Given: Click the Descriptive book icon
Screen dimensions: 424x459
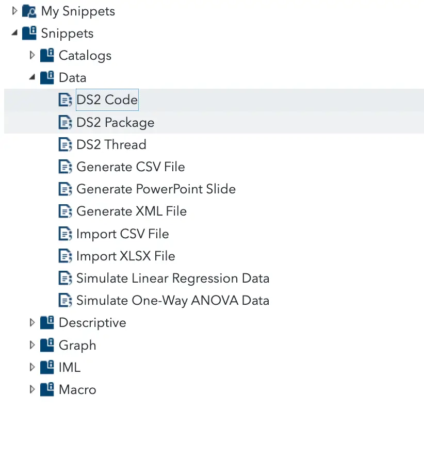Looking at the screenshot, I should click(47, 322).
